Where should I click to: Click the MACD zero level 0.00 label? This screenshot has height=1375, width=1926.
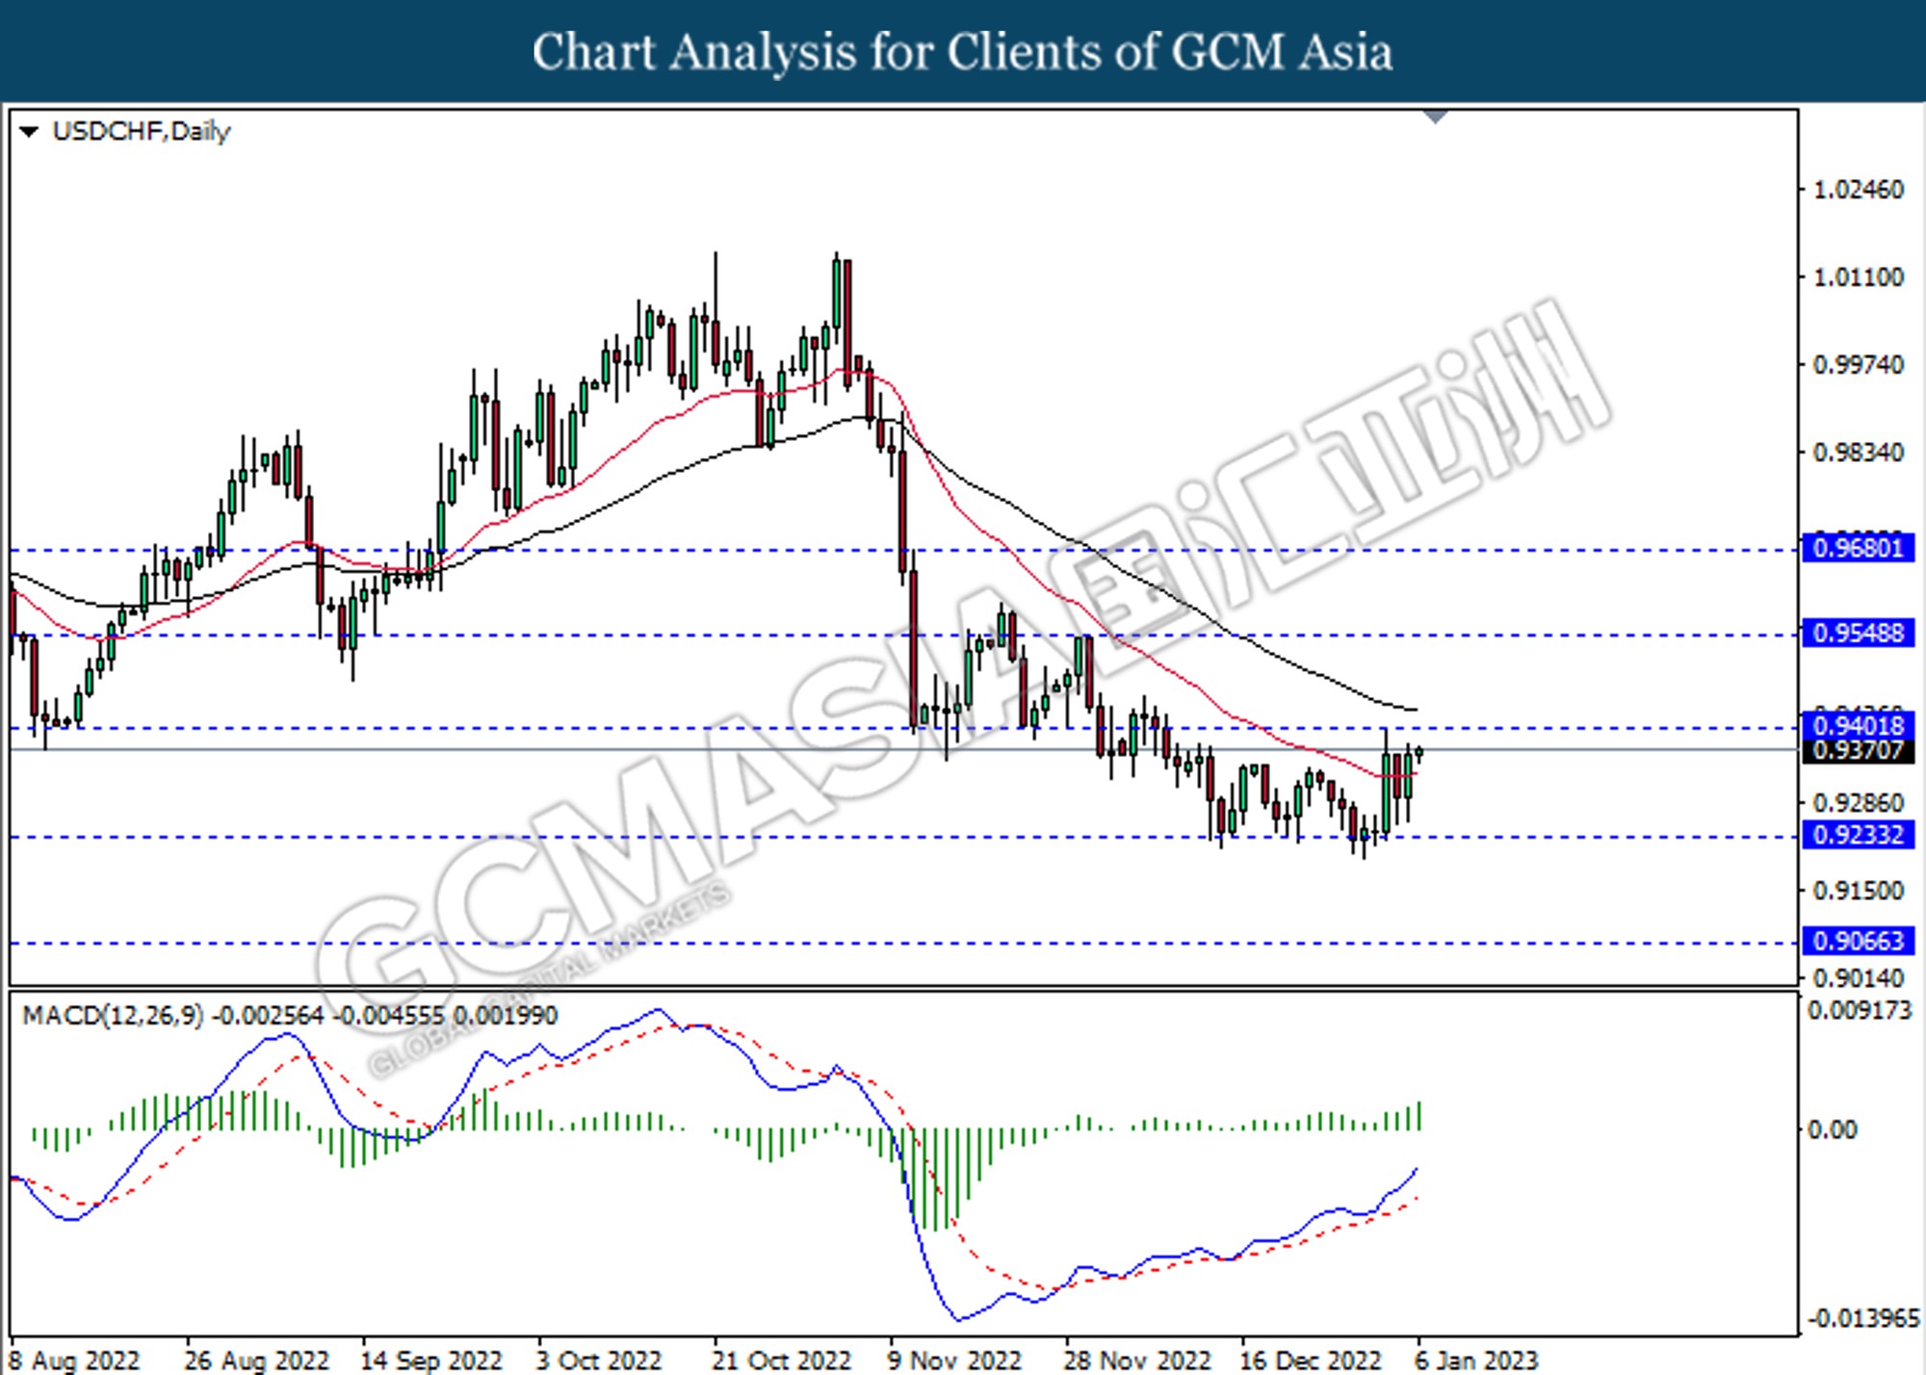[x=1833, y=1129]
